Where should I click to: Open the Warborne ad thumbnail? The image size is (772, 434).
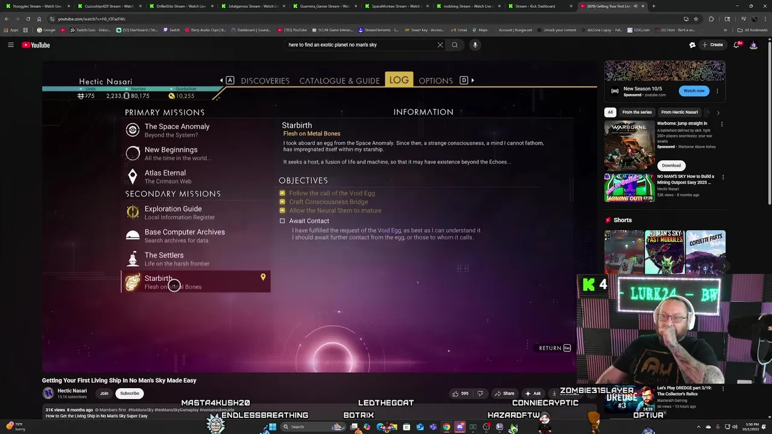click(x=630, y=145)
